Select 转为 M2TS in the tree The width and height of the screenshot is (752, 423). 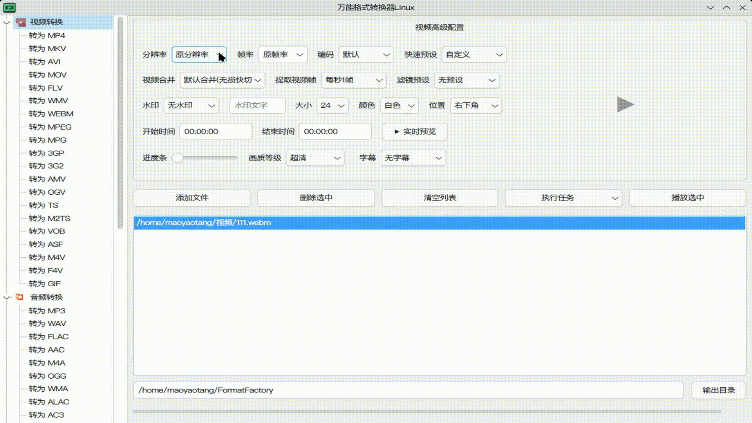pos(49,219)
